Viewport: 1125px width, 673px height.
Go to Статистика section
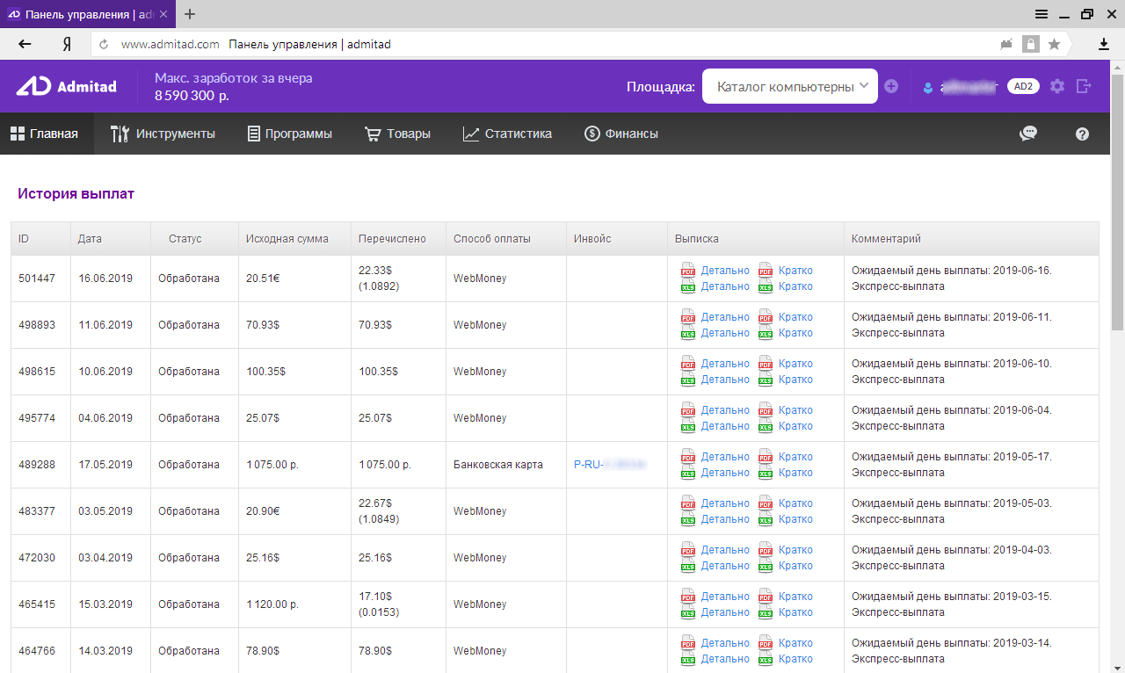click(x=507, y=134)
